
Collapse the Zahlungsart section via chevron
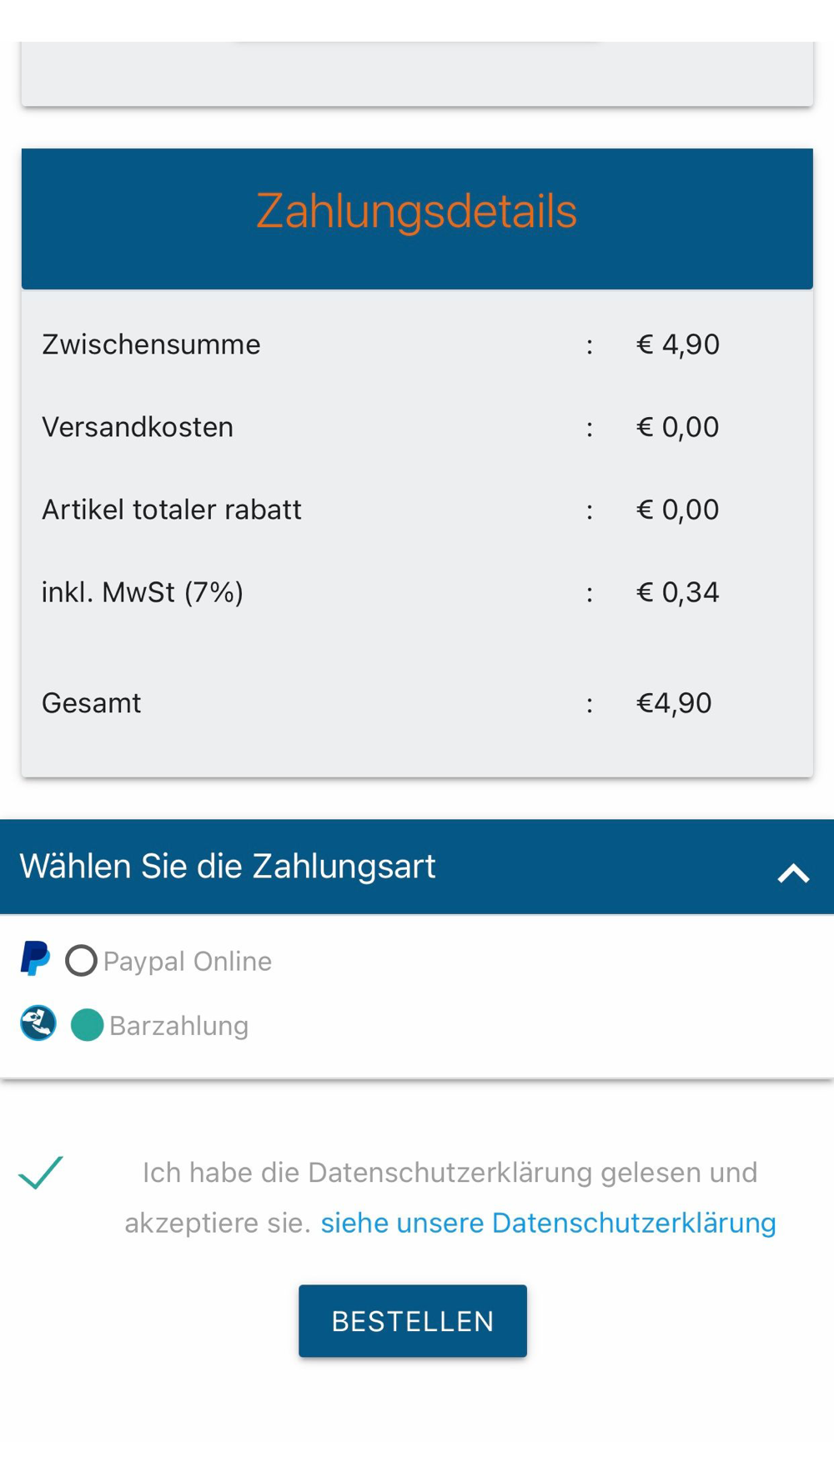[793, 873]
